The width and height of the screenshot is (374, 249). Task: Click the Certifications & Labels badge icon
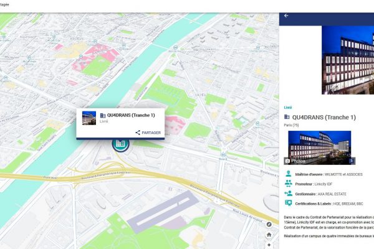[x=288, y=203]
